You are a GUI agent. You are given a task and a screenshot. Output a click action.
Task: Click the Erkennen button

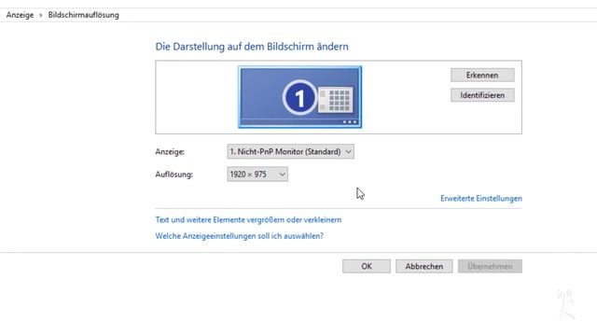point(482,75)
